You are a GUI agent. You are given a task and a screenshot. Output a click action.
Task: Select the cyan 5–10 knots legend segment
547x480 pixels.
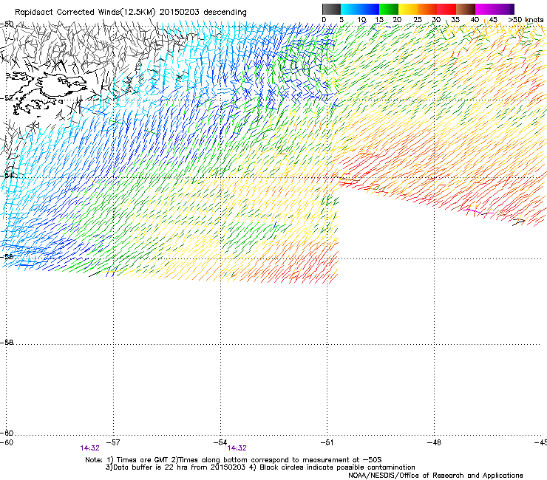pos(350,9)
